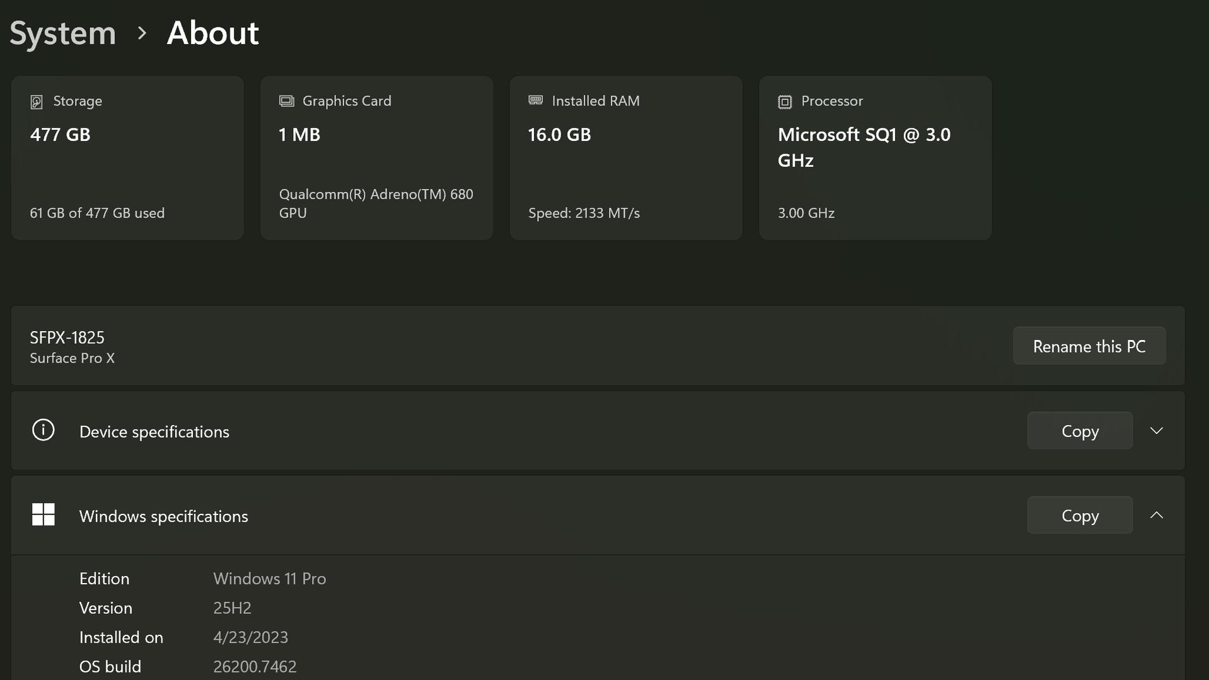This screenshot has width=1209, height=680.
Task: Click the Storage disk icon
Action: tap(37, 102)
